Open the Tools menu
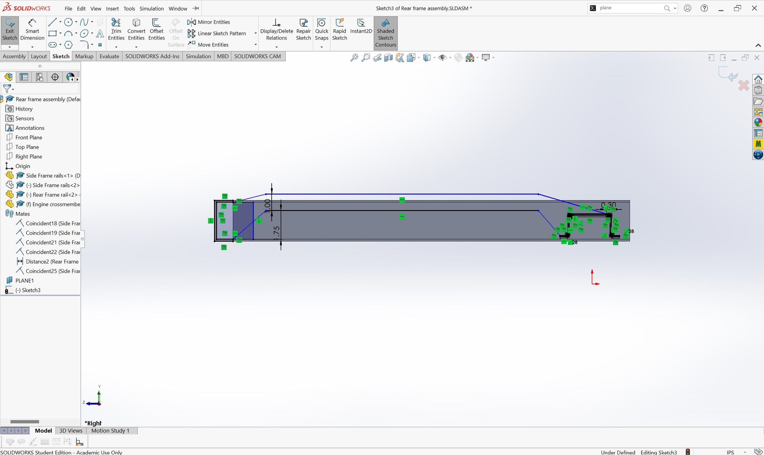The image size is (764, 455). click(129, 9)
